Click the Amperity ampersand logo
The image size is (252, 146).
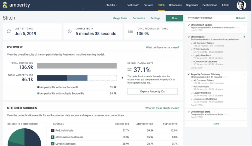pyautogui.click(x=5, y=5)
